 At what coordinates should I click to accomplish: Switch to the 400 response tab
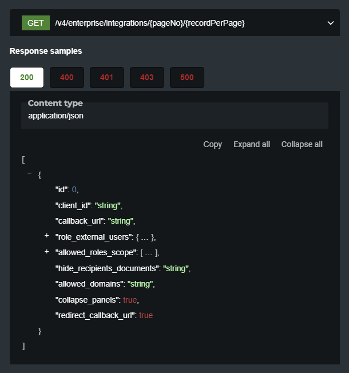point(67,77)
